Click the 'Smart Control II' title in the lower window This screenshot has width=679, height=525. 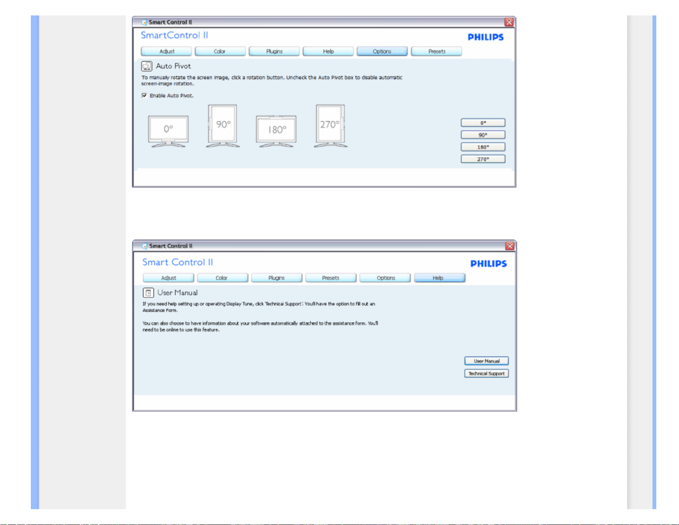tap(178, 262)
